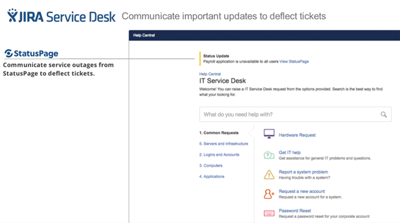Click the JIRA Service Desk logo
This screenshot has width=400, height=223.
[x=61, y=16]
